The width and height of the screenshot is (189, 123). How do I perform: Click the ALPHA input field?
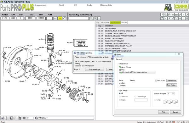coord(5,18)
